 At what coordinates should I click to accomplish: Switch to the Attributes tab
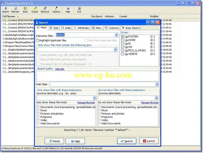[x=81, y=28]
